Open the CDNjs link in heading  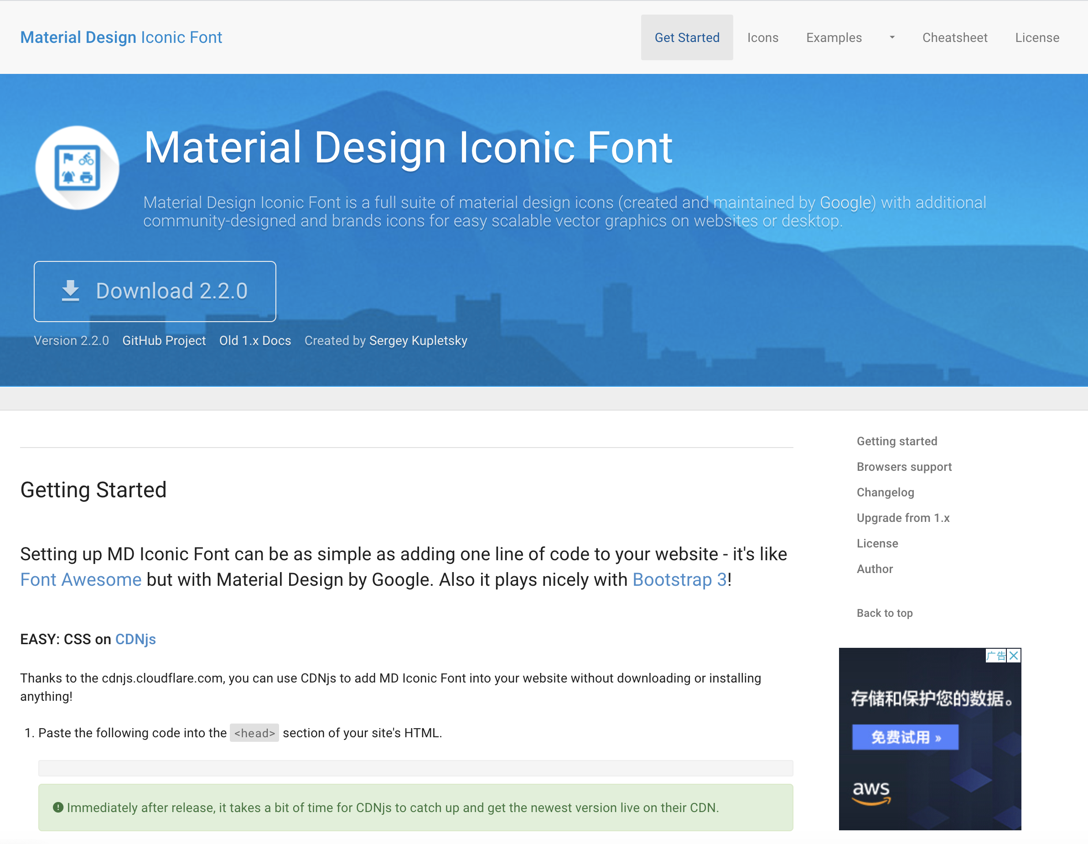[x=135, y=639]
